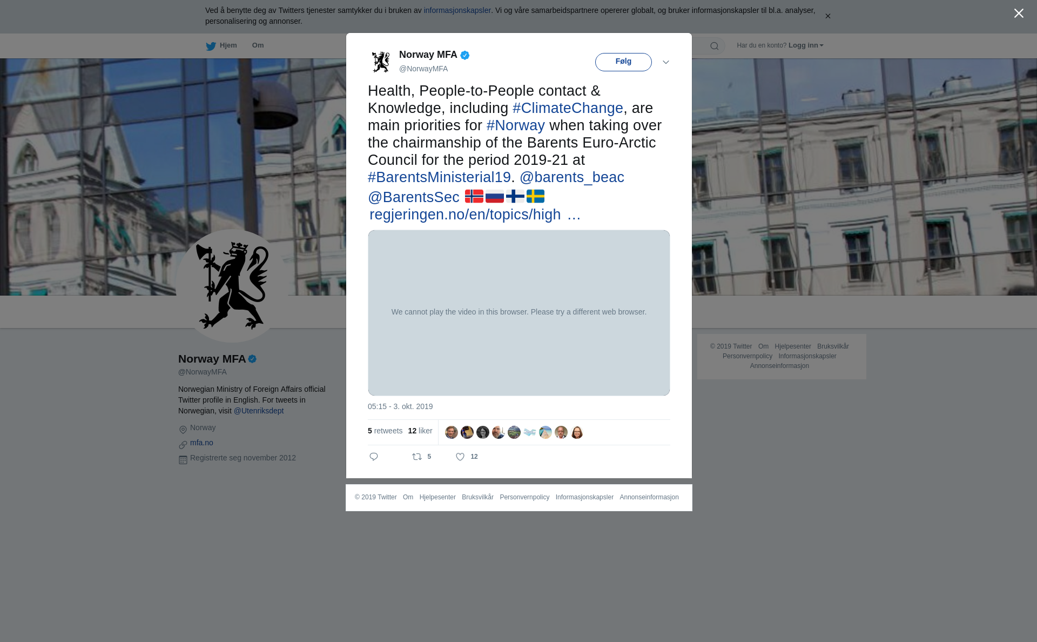Open the 05:15 - 3. okt. 2019 timestamp

tap(400, 406)
